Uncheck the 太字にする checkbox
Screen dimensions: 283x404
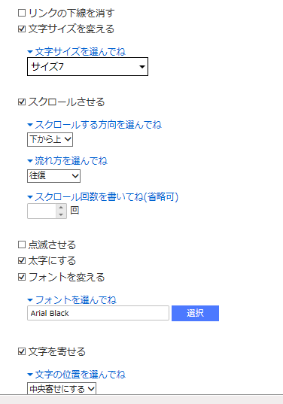pos(22,261)
